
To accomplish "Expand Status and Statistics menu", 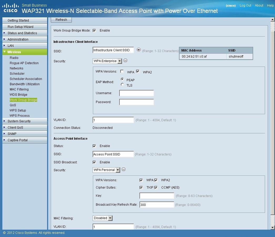I will (x=25, y=33).
